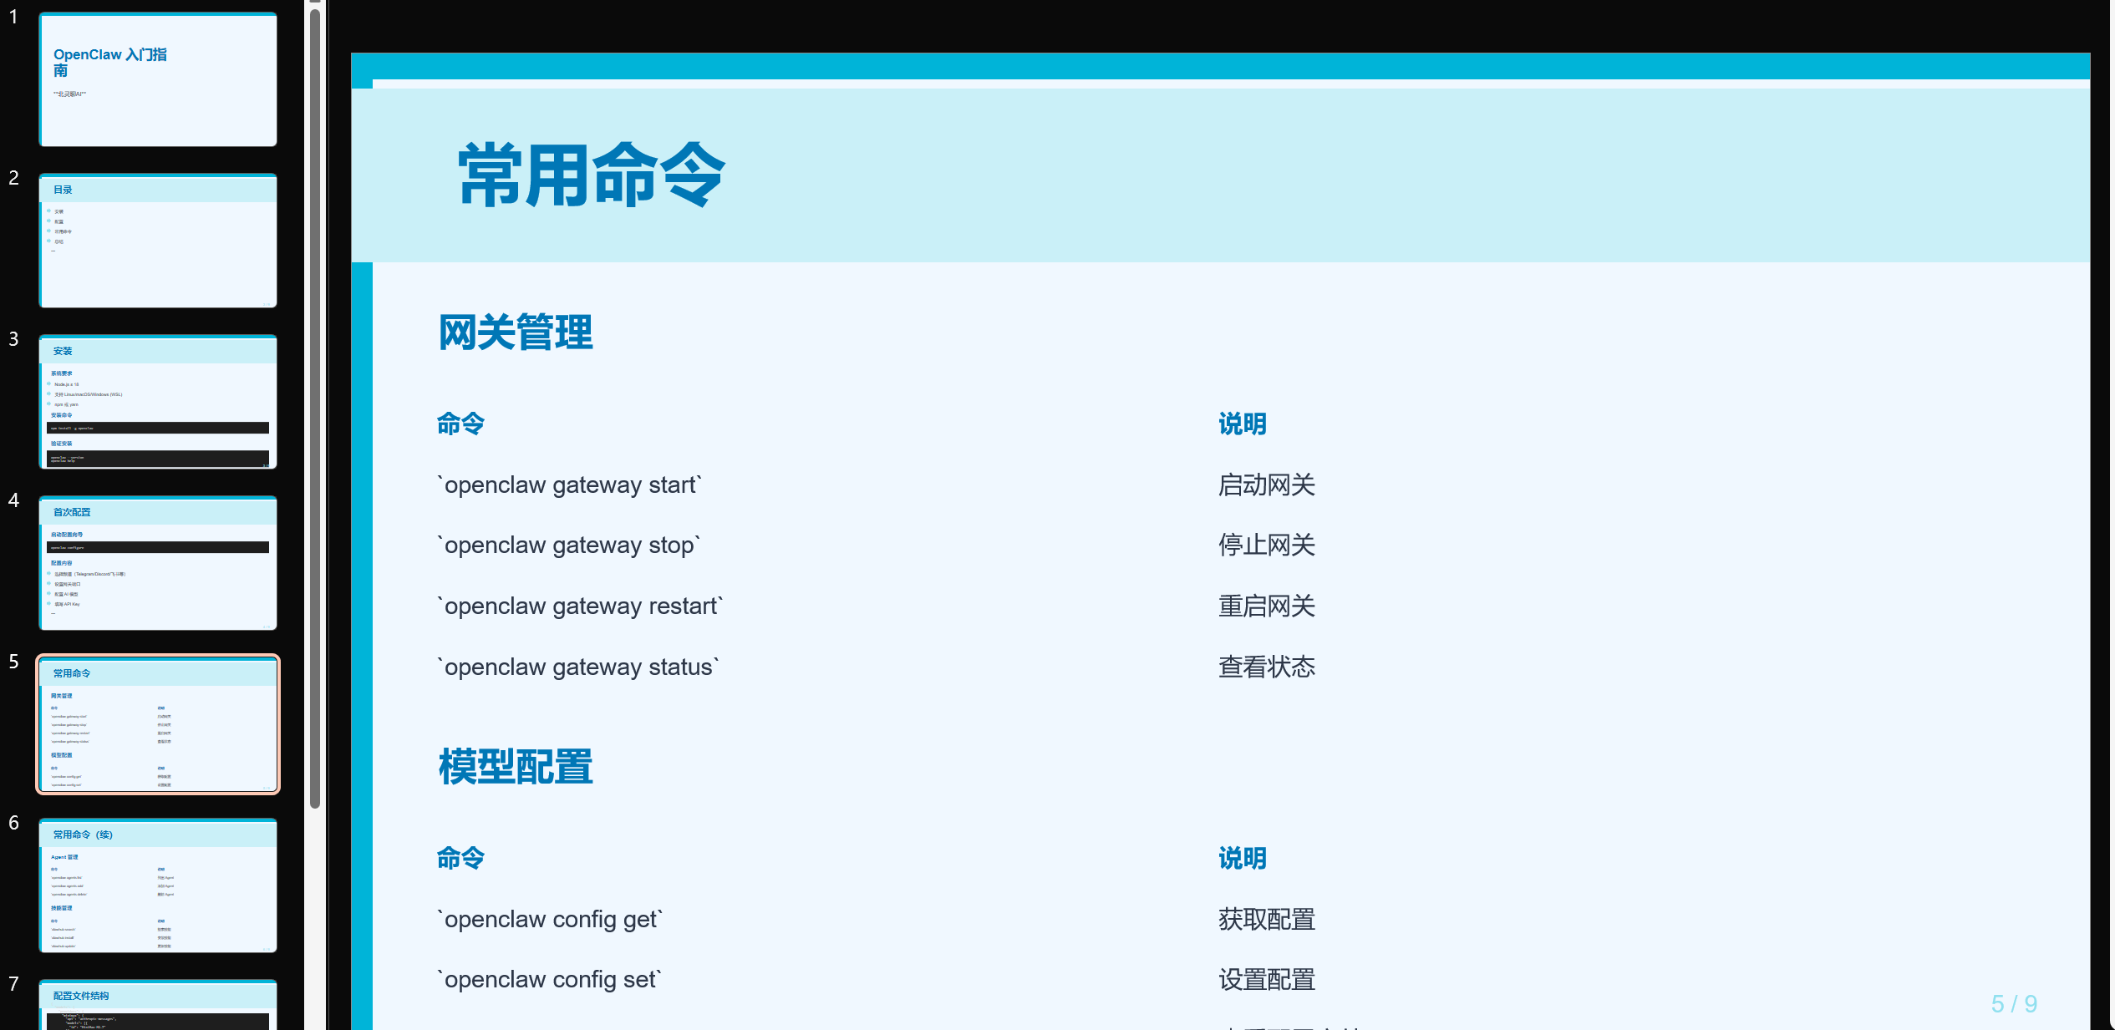Click the 启动网关 description cell
The width and height of the screenshot is (2115, 1030).
pos(1267,485)
